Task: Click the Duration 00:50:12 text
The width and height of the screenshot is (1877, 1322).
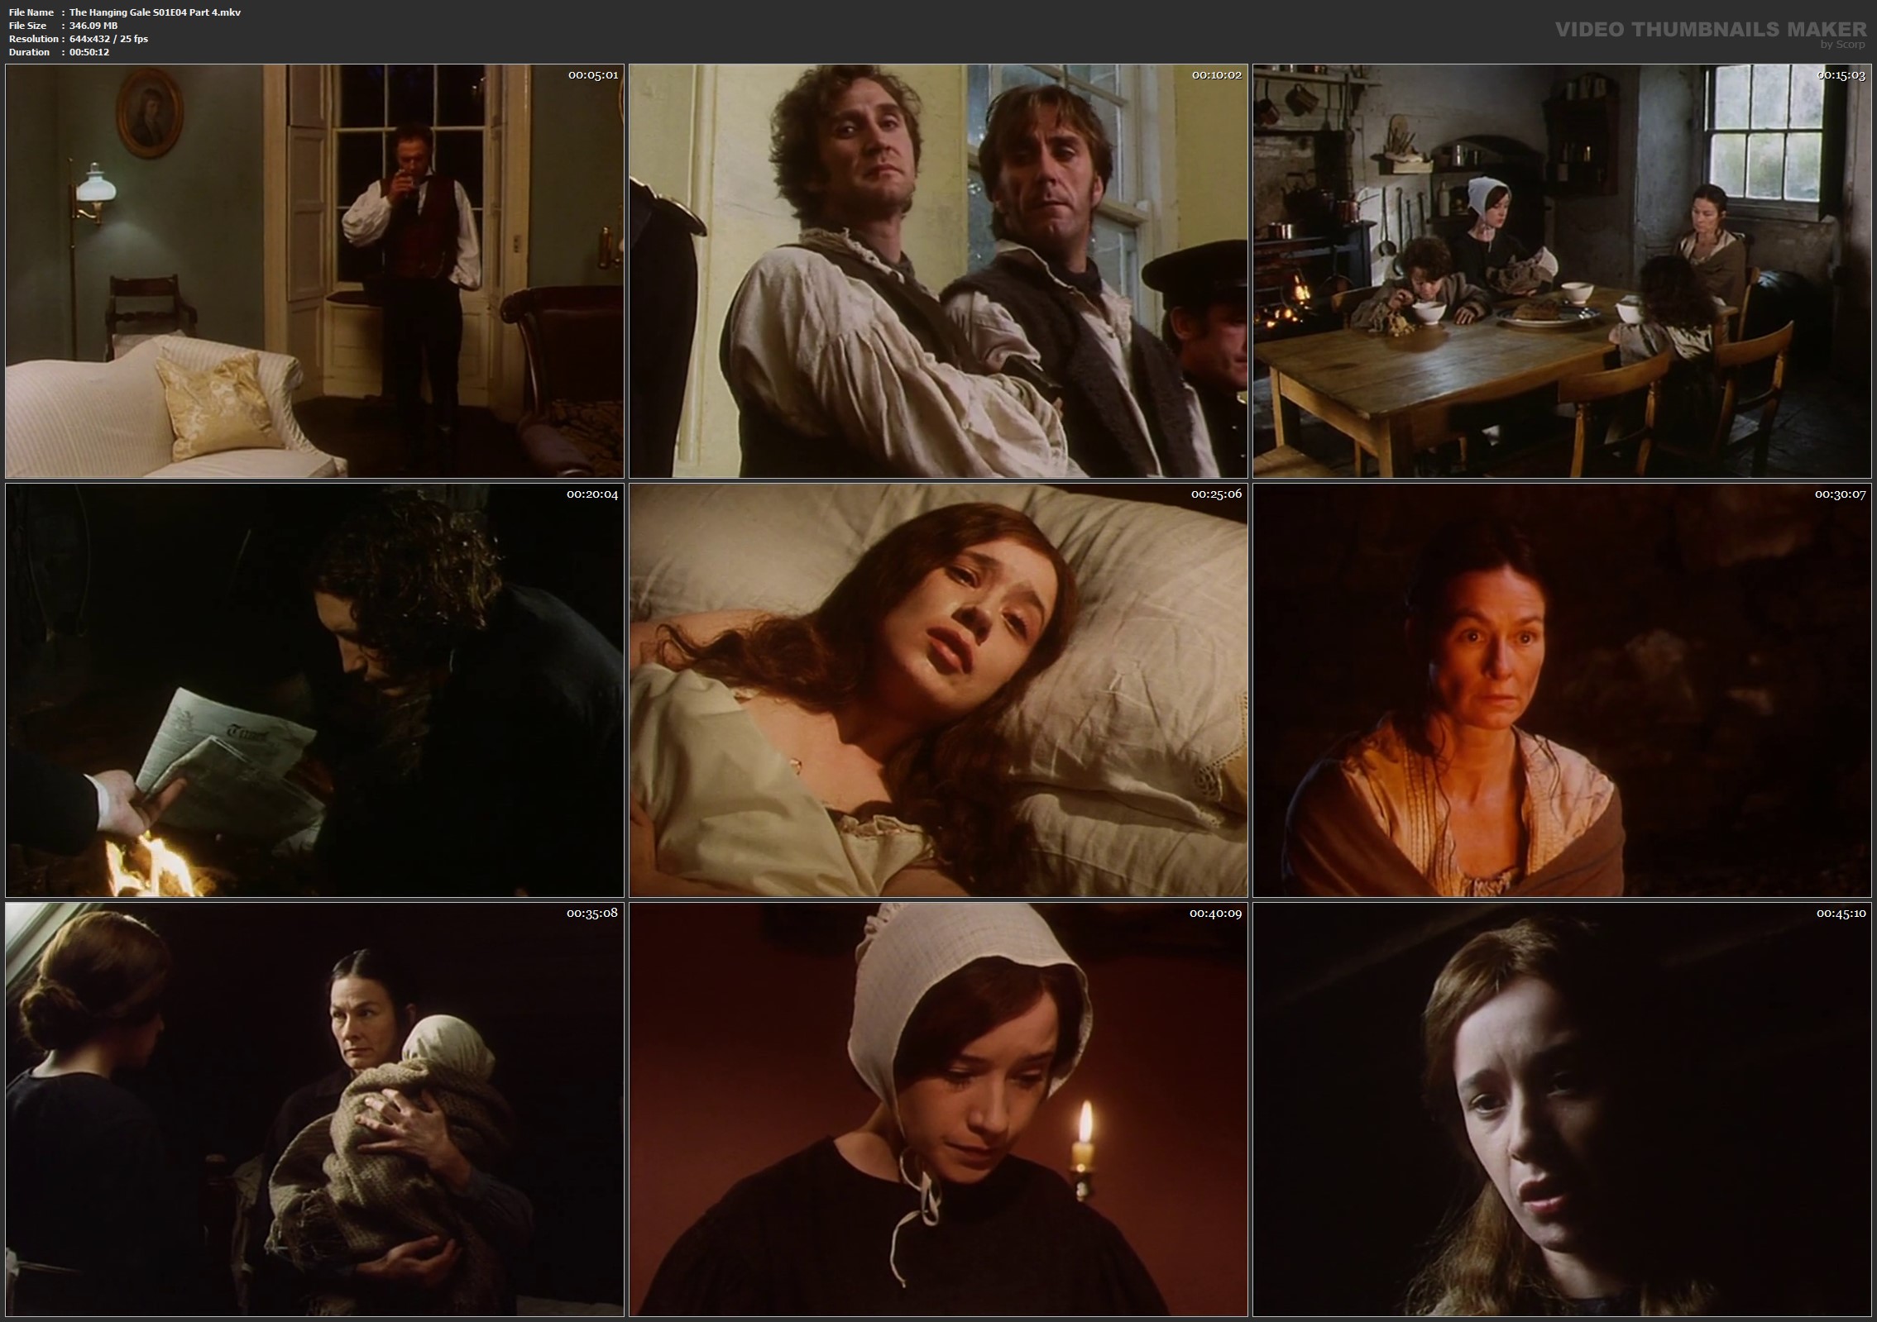Action: pos(89,52)
